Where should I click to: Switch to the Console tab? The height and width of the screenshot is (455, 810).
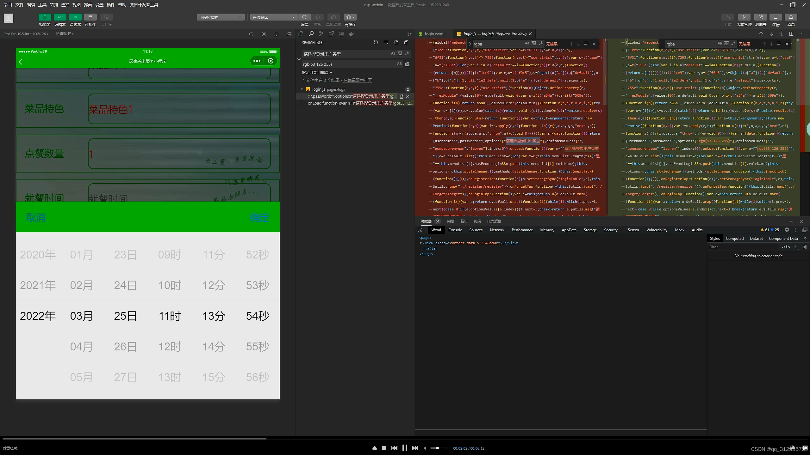coord(455,230)
